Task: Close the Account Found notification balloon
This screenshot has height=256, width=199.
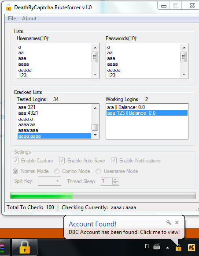Action: 177,222
